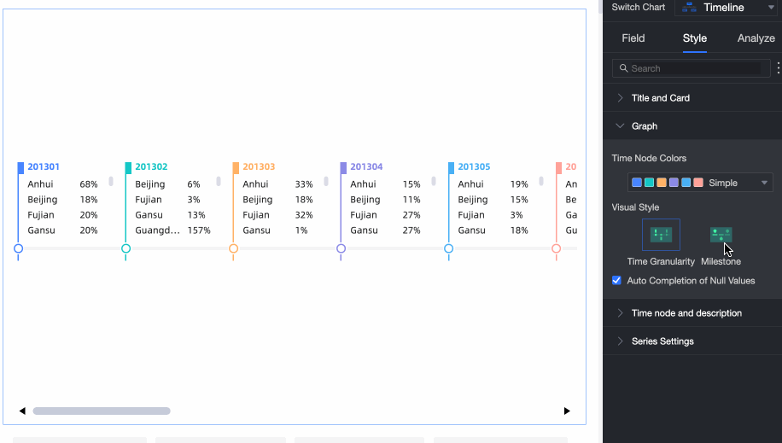Image resolution: width=782 pixels, height=443 pixels.
Task: Collapse the Graph section
Action: [644, 126]
